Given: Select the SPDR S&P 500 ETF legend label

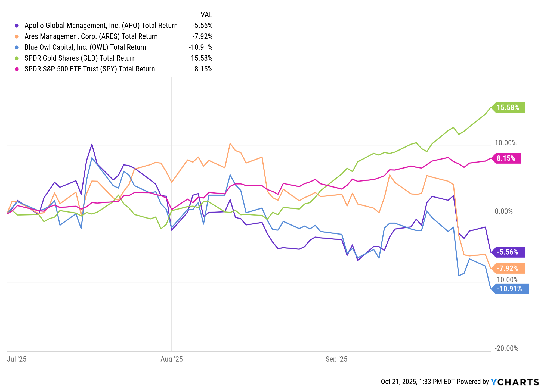Looking at the screenshot, I should (x=89, y=69).
